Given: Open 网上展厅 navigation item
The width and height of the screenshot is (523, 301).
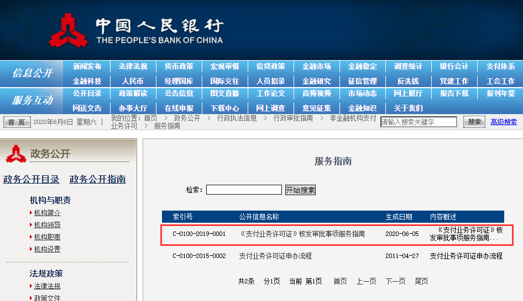Looking at the screenshot, I should click(x=408, y=94).
